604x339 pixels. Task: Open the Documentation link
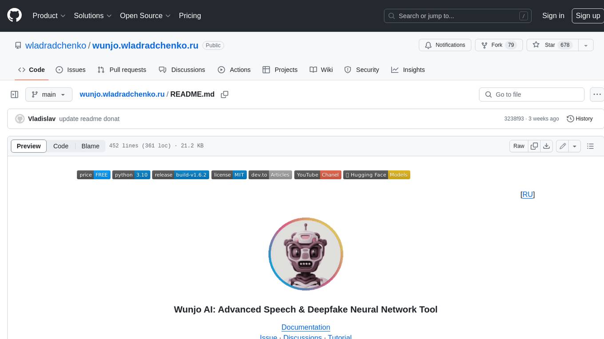click(x=306, y=327)
